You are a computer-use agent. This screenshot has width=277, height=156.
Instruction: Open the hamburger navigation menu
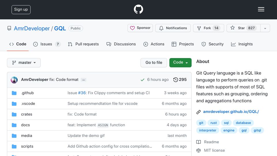pos(261,9)
